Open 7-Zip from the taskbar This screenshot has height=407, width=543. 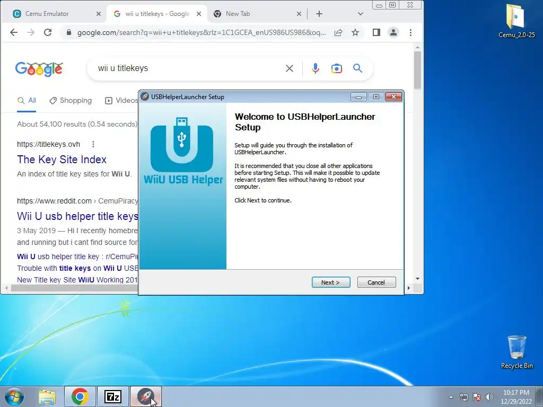click(x=113, y=396)
